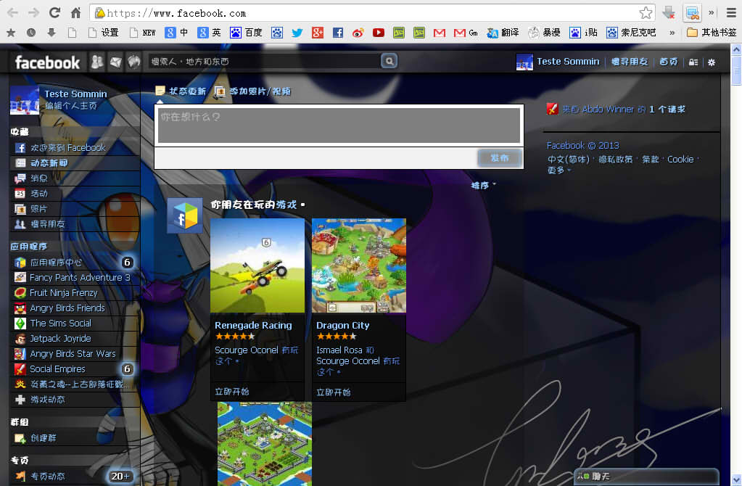
Task: Open 专页动态 pages feed
Action: point(75,476)
